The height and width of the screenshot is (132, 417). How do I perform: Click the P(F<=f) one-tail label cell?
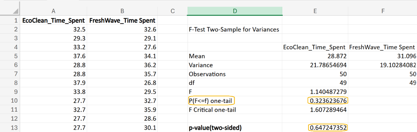[x=212, y=101]
